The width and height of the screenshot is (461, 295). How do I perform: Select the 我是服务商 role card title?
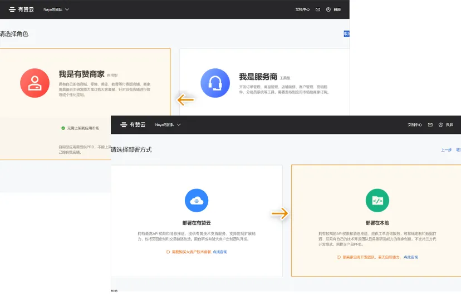click(x=258, y=77)
